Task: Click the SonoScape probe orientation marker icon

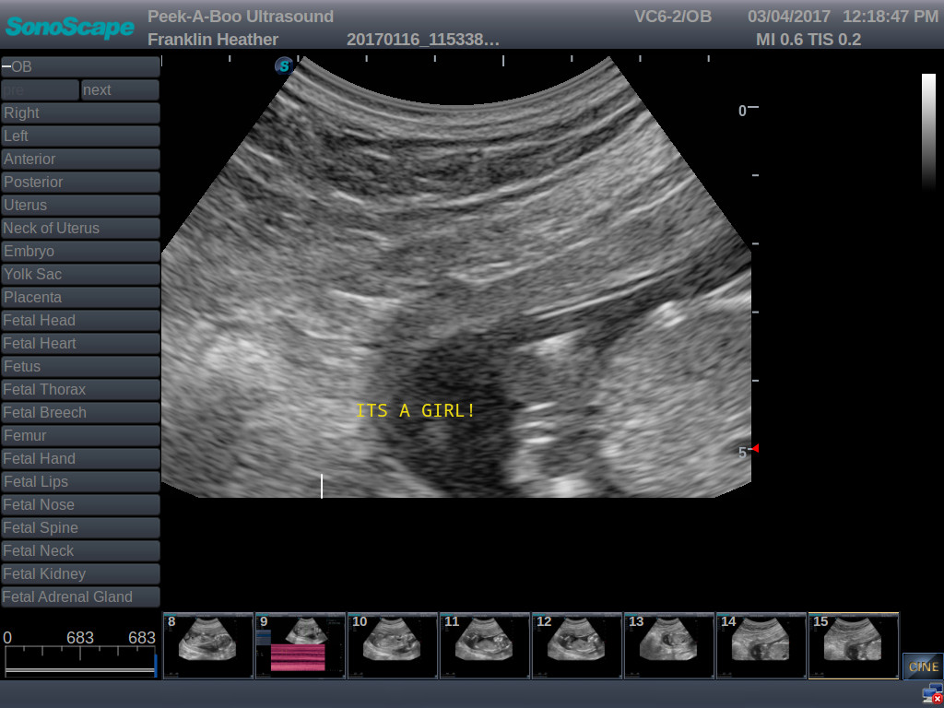Action: pos(284,65)
